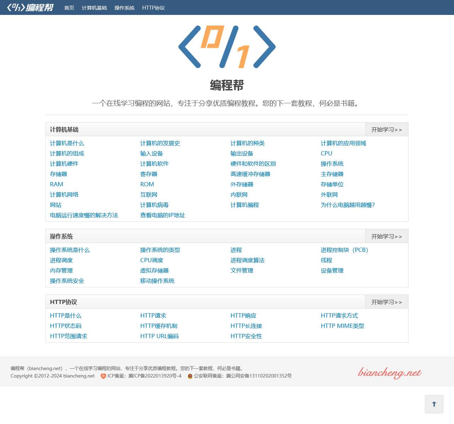Open the 移动操作系统 article link
Image resolution: width=454 pixels, height=424 pixels.
[157, 281]
